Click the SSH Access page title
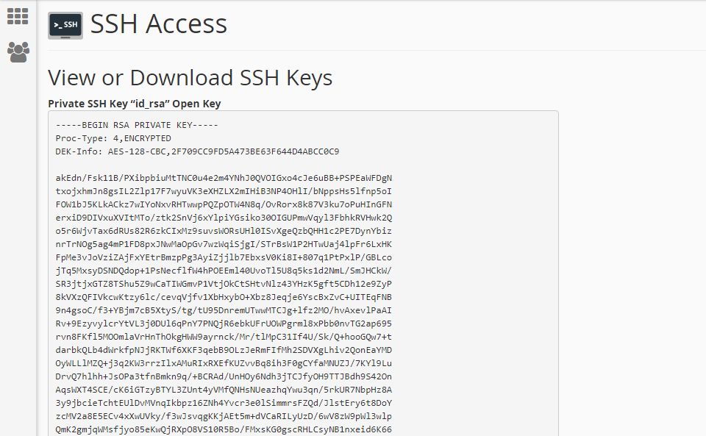Image resolution: width=706 pixels, height=436 pixels. [159, 24]
